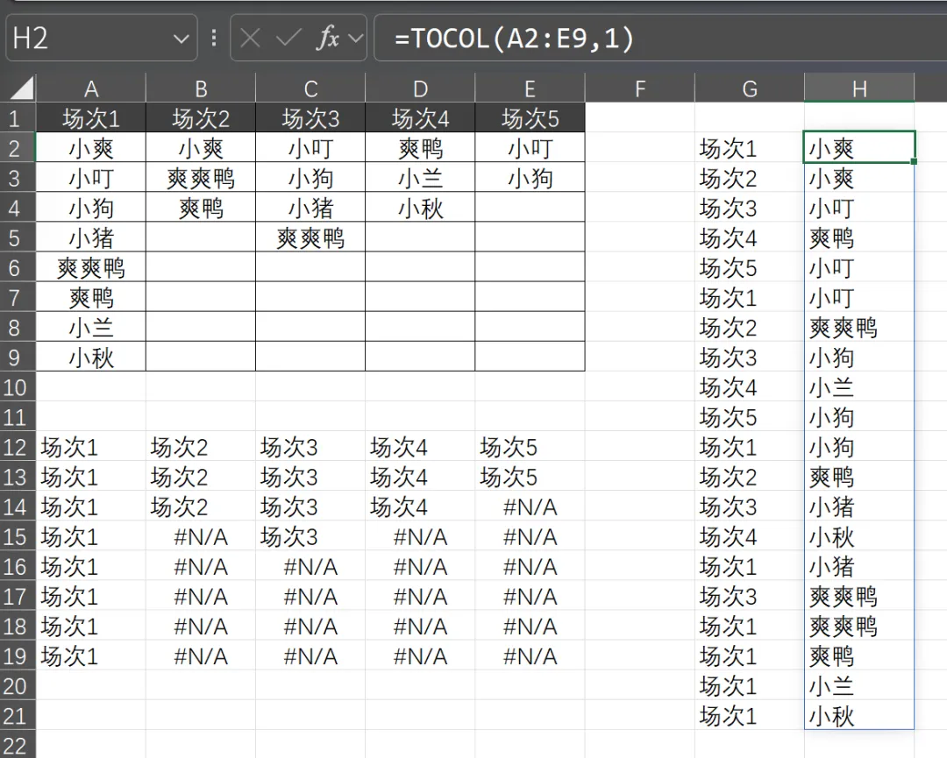The height and width of the screenshot is (758, 947).
Task: Select column A header
Action: click(91, 89)
